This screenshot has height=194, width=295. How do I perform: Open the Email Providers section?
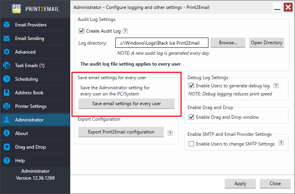35,24
